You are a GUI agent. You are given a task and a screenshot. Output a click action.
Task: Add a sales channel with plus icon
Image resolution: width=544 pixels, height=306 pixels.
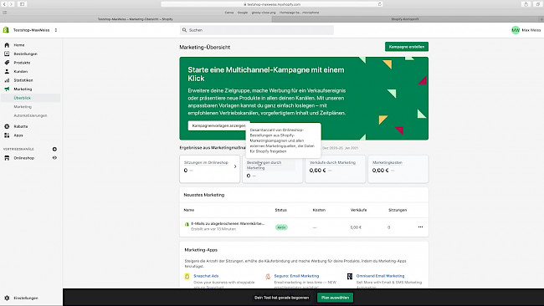[54, 149]
